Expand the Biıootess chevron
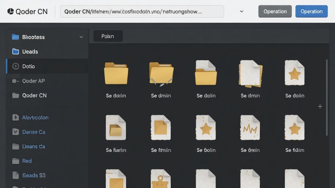 click(81, 37)
